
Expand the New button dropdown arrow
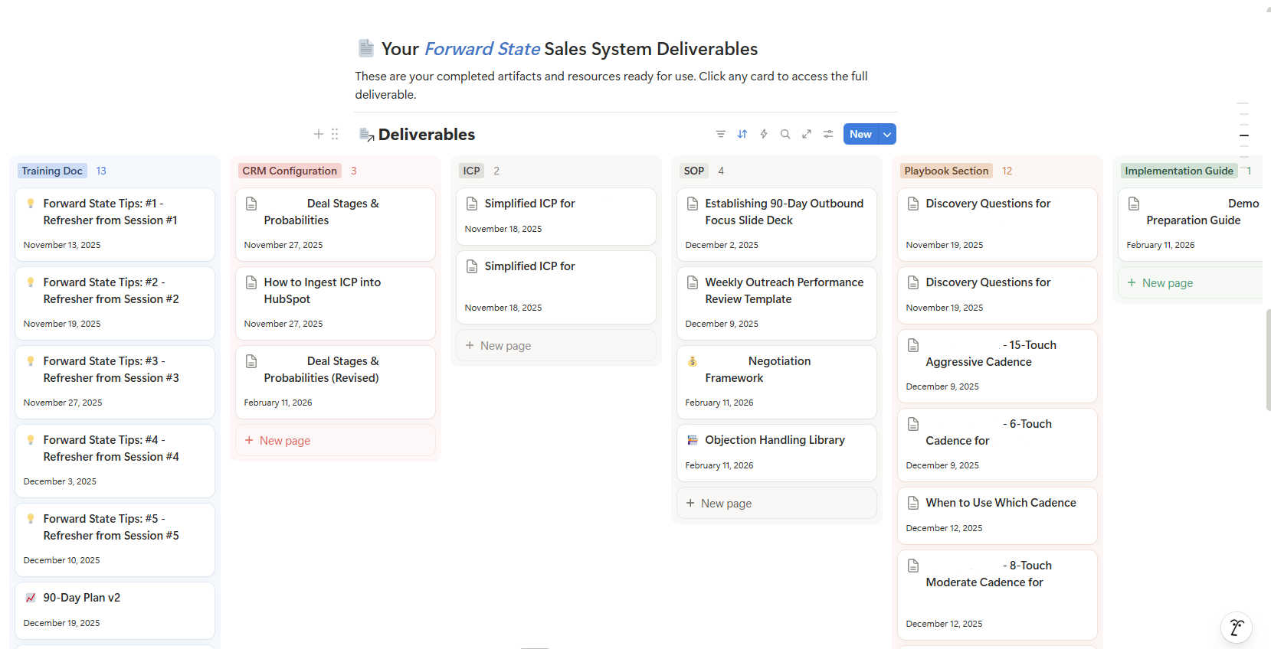point(887,134)
